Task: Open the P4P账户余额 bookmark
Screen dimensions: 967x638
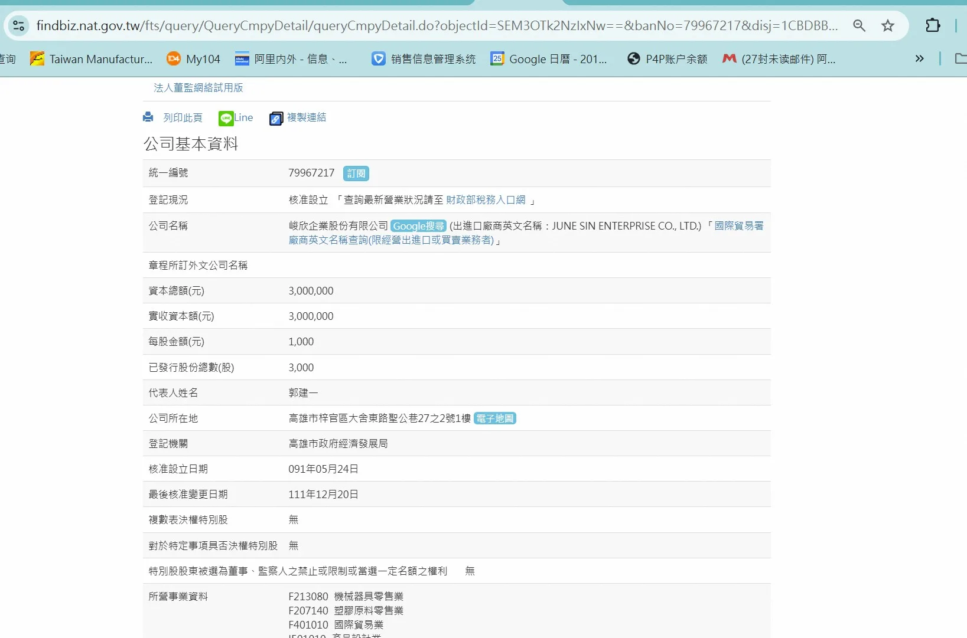Action: (x=668, y=59)
